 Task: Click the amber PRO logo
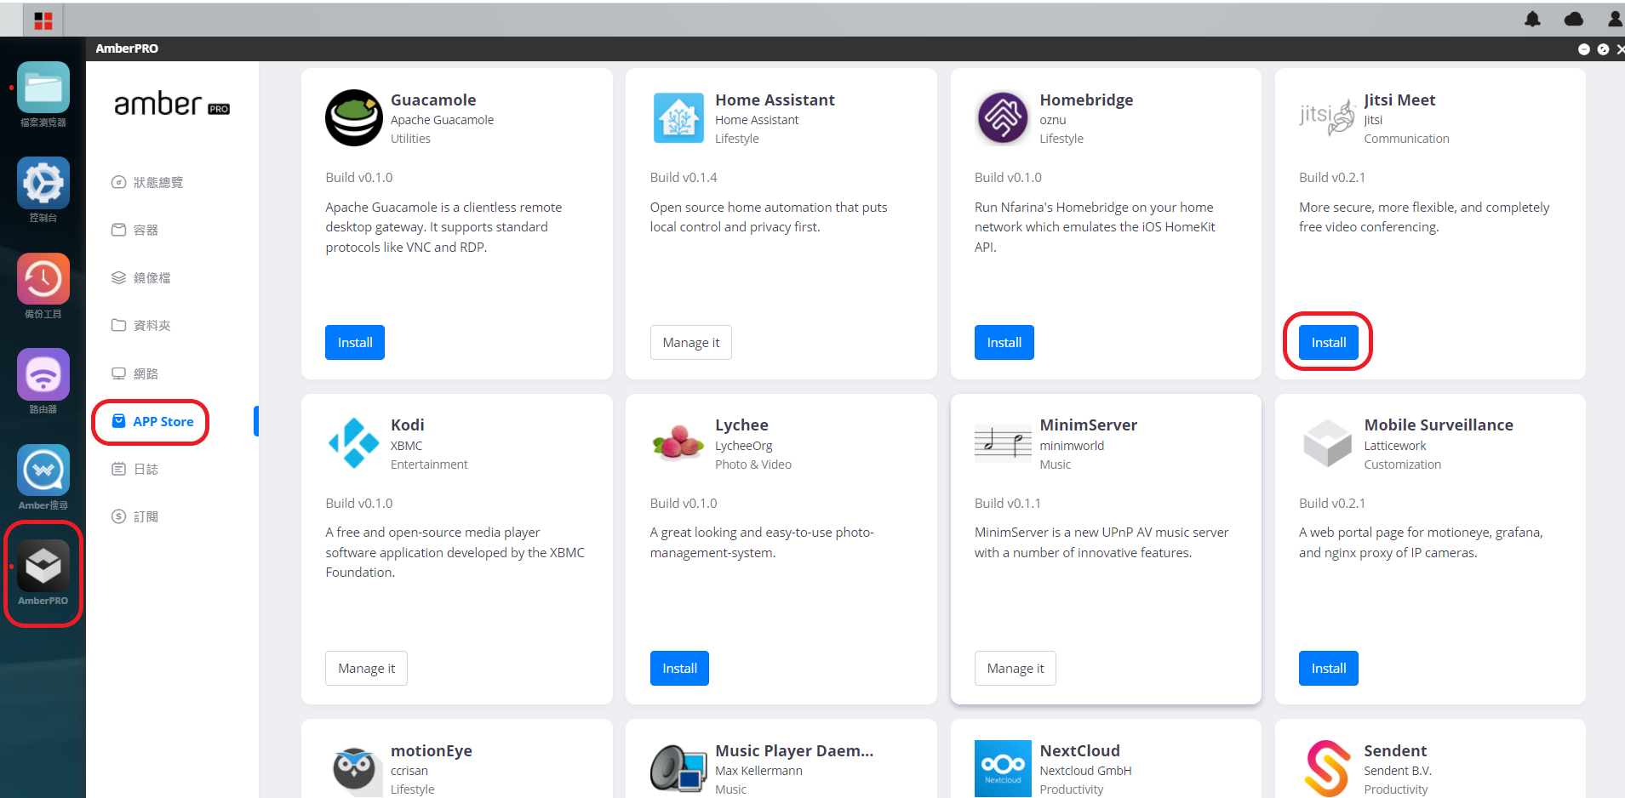[172, 105]
